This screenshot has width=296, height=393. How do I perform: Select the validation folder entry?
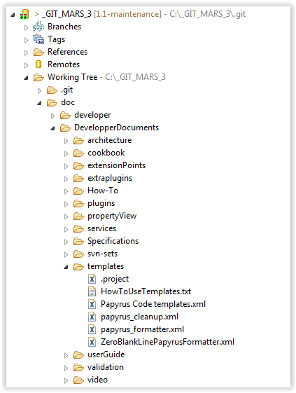click(106, 367)
